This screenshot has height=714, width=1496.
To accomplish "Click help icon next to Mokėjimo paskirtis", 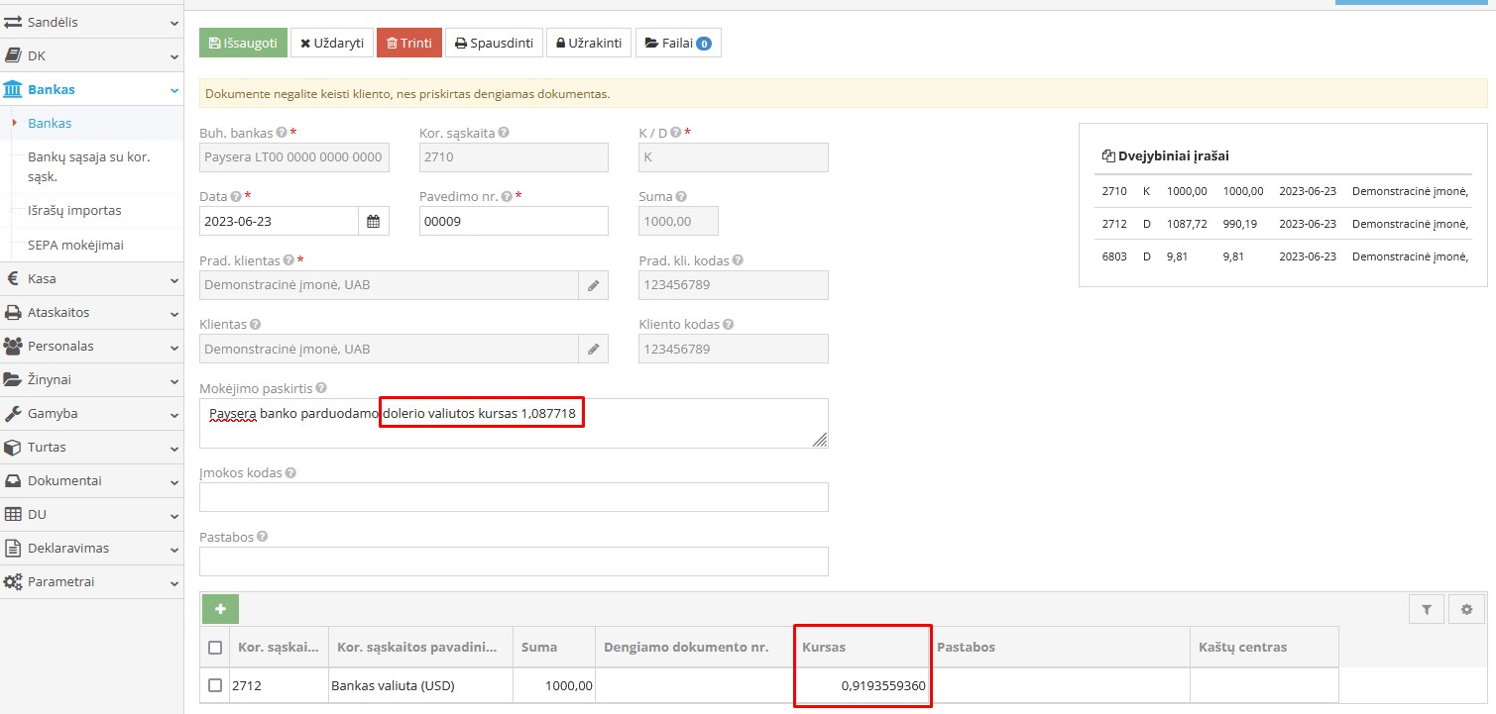I will coord(320,388).
